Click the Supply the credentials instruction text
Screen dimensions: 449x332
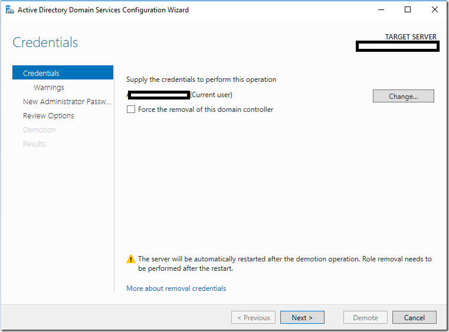[201, 79]
